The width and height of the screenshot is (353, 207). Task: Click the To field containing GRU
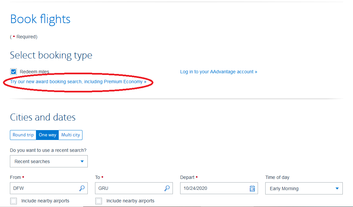click(x=134, y=188)
